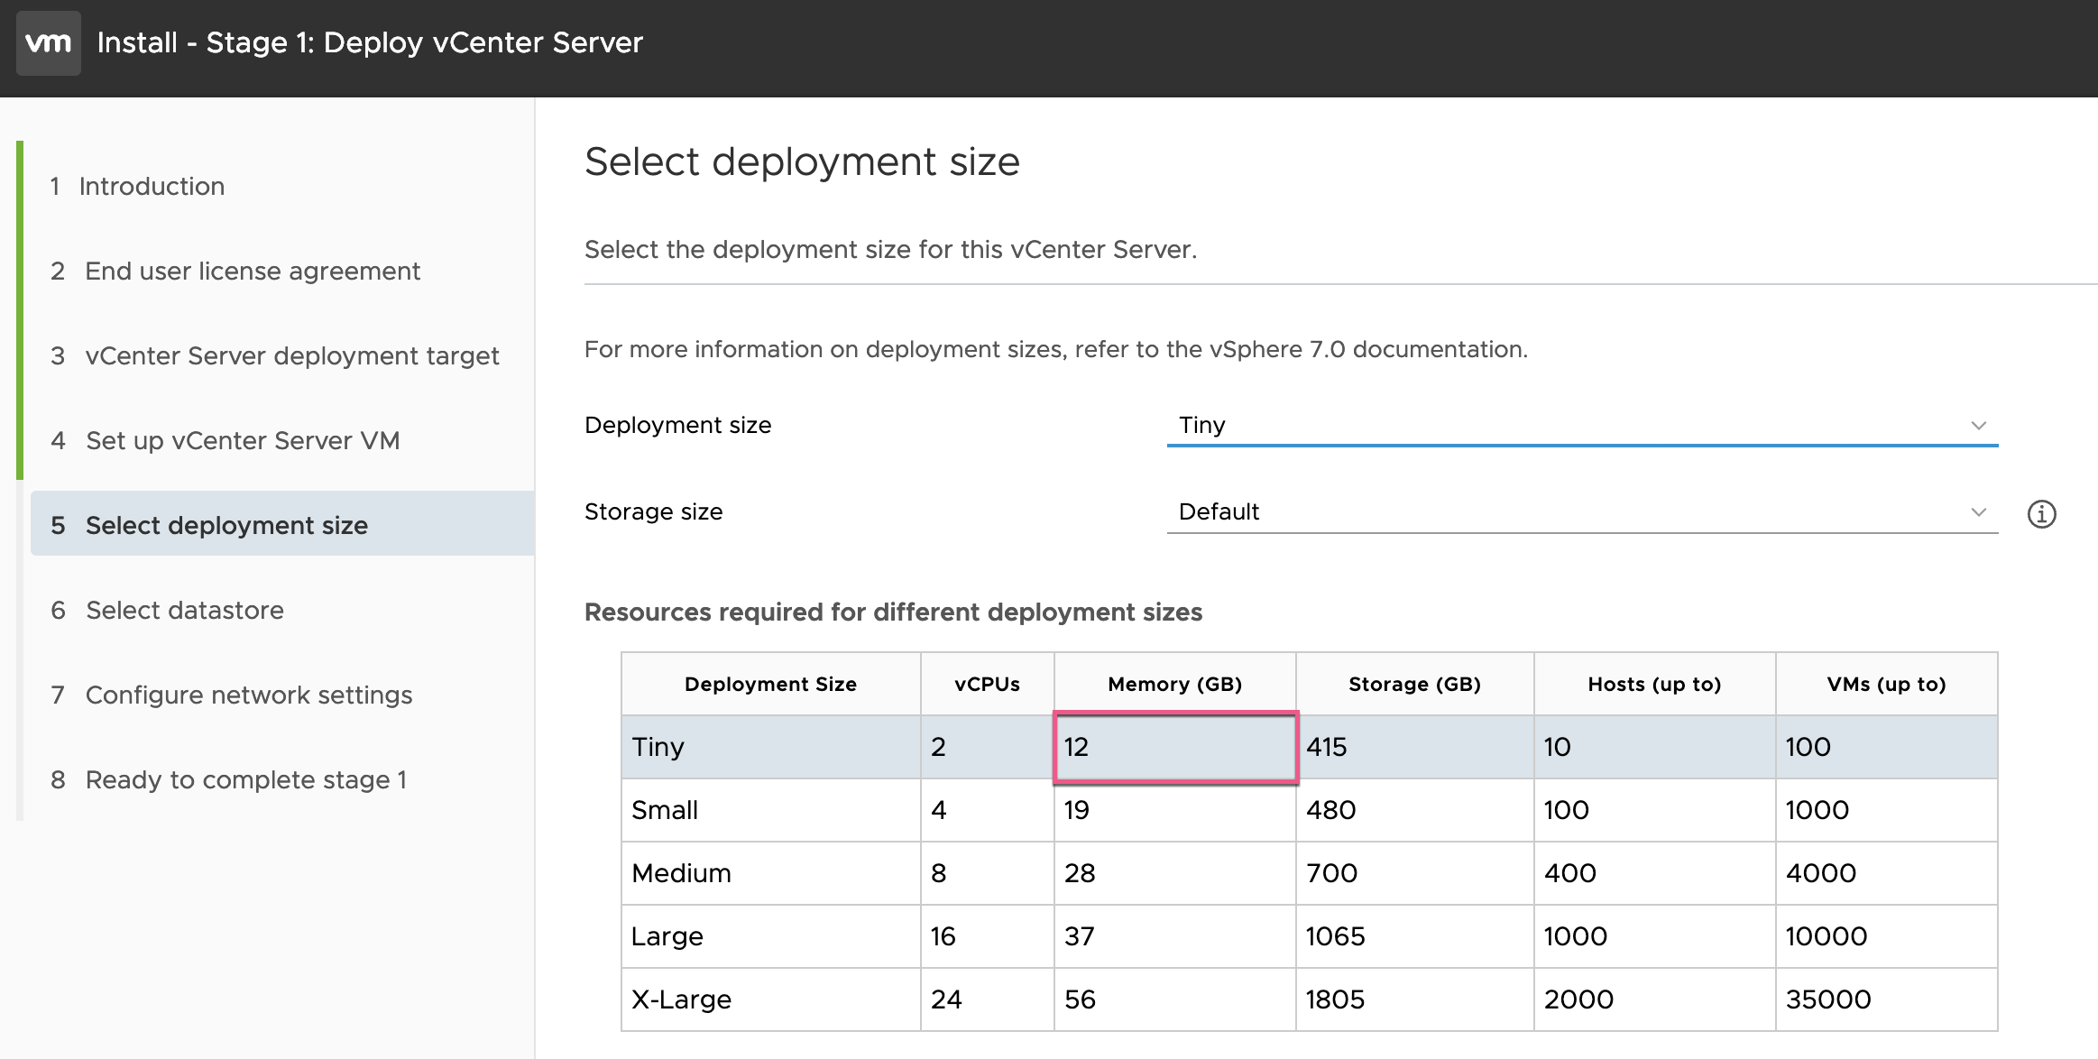
Task: Go to step 1 Introduction
Action: pyautogui.click(x=138, y=186)
